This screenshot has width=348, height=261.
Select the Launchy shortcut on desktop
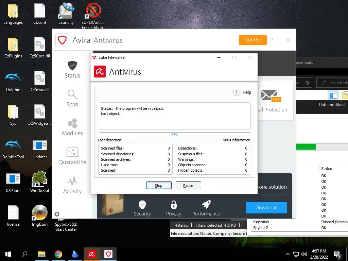(66, 14)
